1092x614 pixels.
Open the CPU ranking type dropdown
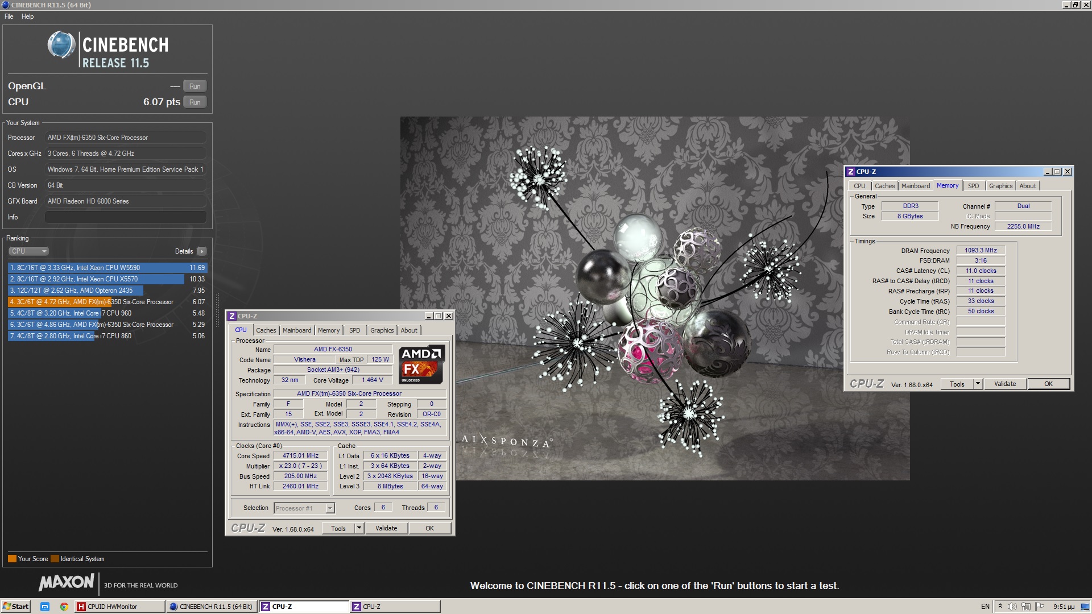coord(28,251)
